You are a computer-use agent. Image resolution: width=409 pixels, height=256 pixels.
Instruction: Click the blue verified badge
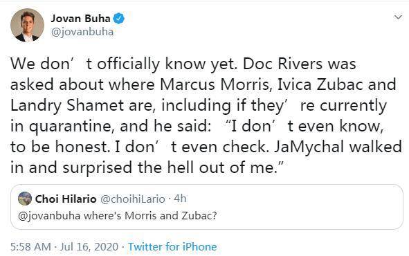119,19
